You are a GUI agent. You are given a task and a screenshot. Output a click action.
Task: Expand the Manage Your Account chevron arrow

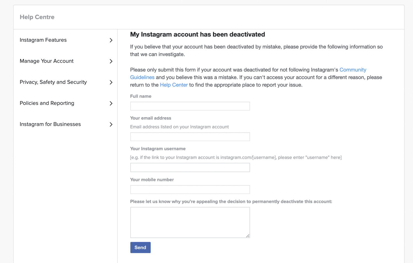pos(111,61)
